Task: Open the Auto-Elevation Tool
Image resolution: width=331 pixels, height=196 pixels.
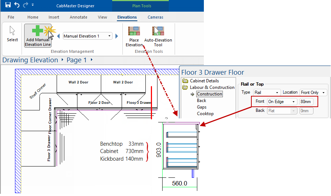Action: point(158,36)
